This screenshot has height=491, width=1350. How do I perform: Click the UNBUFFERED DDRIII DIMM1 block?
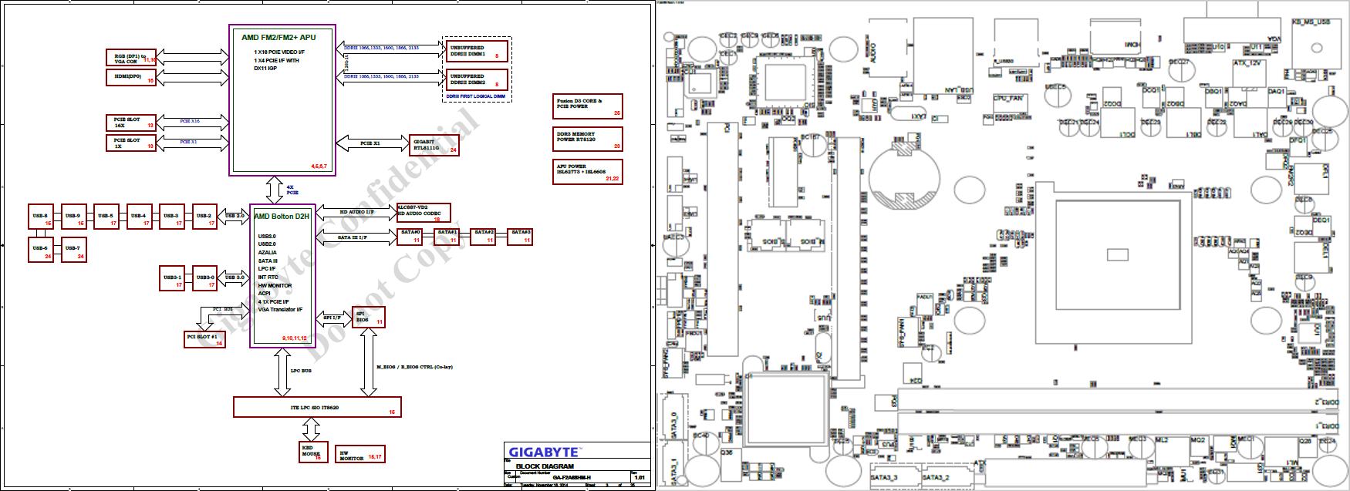tap(478, 51)
